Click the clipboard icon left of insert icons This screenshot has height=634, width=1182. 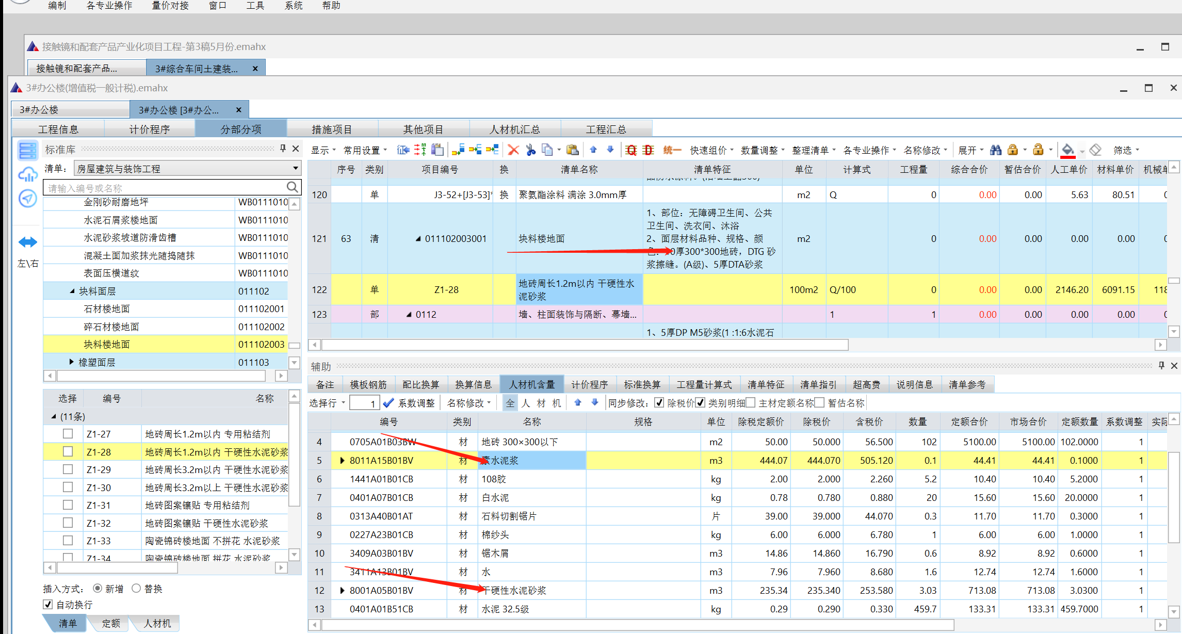tap(438, 150)
